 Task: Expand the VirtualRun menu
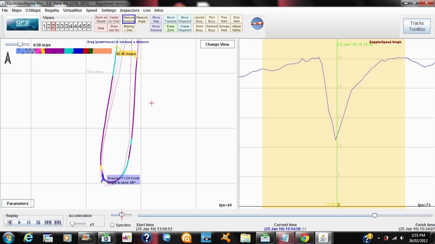tap(72, 10)
